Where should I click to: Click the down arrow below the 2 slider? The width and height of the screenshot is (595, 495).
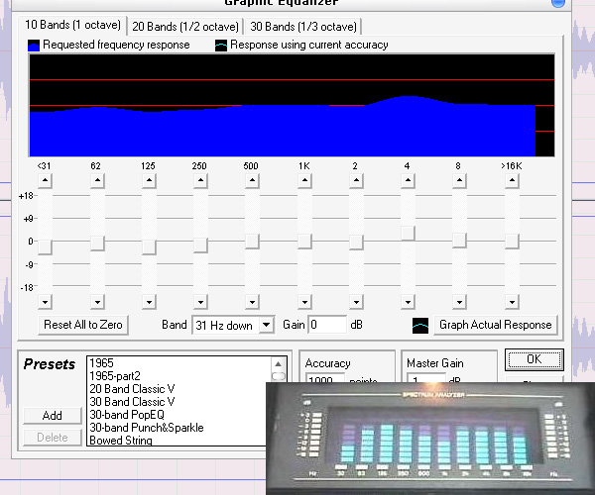[356, 302]
